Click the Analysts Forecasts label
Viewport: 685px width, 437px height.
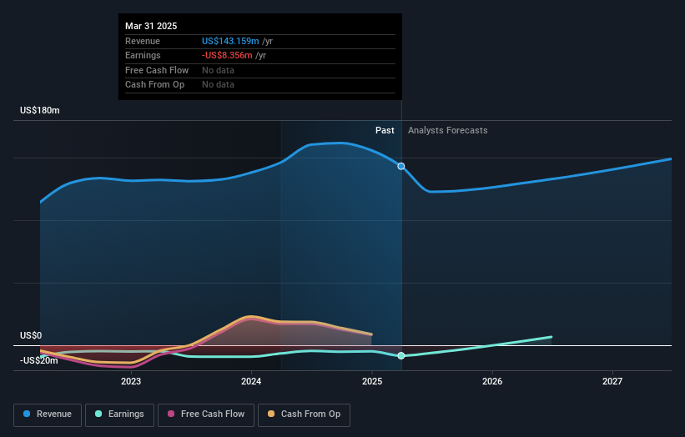[448, 131]
